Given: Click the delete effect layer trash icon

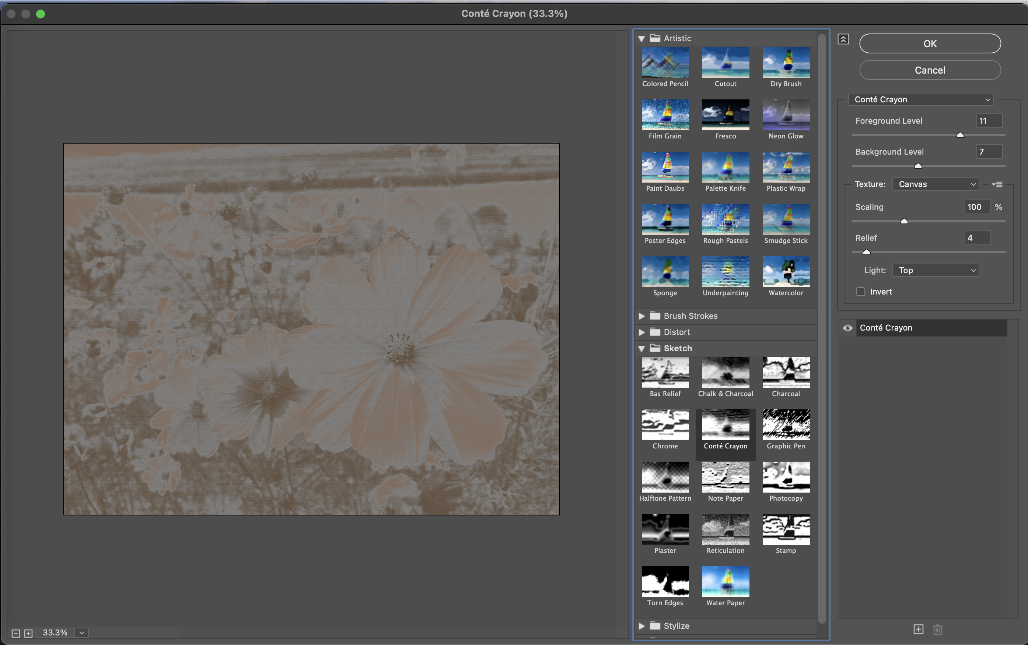Looking at the screenshot, I should 937,629.
